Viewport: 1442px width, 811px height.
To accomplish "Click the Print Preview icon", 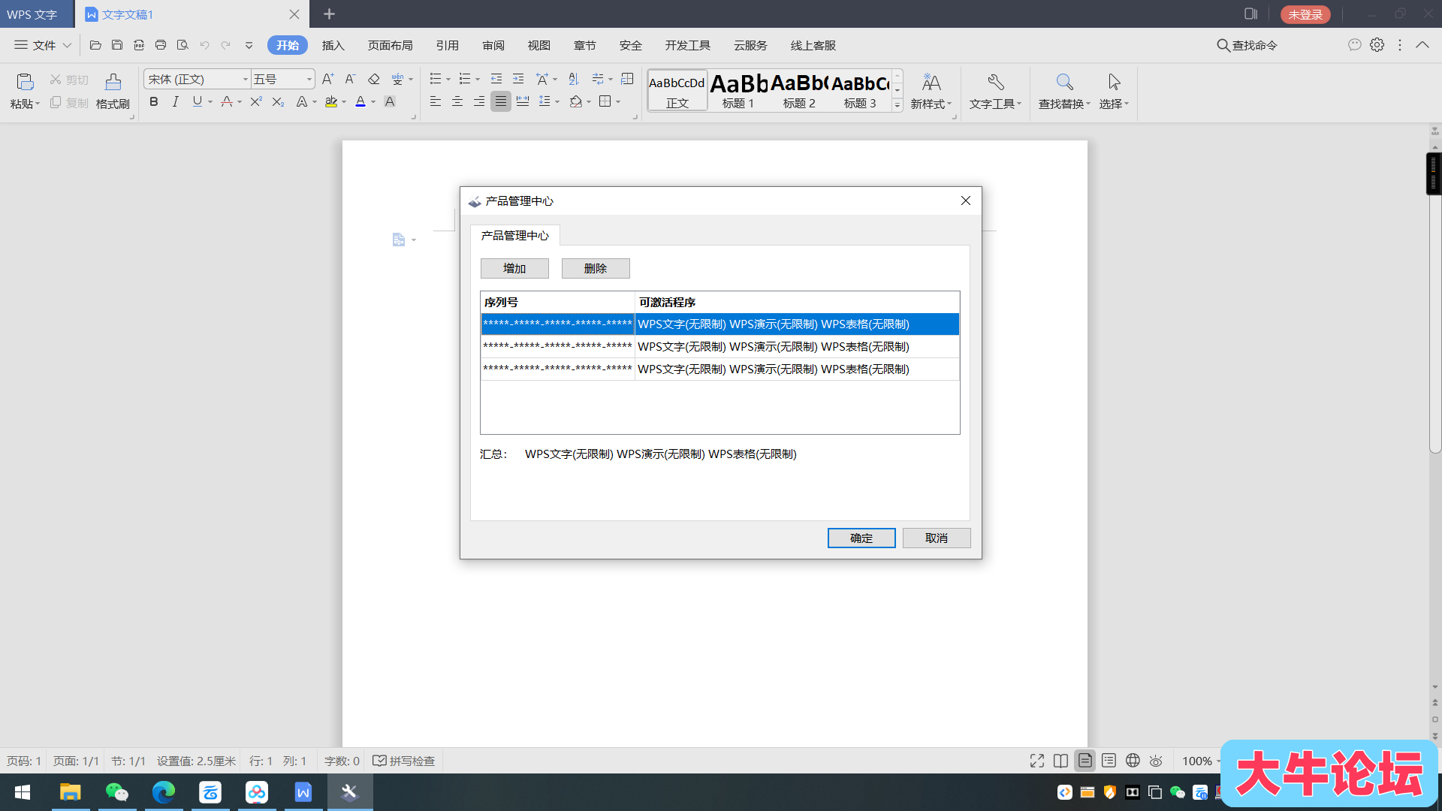I will coord(183,45).
